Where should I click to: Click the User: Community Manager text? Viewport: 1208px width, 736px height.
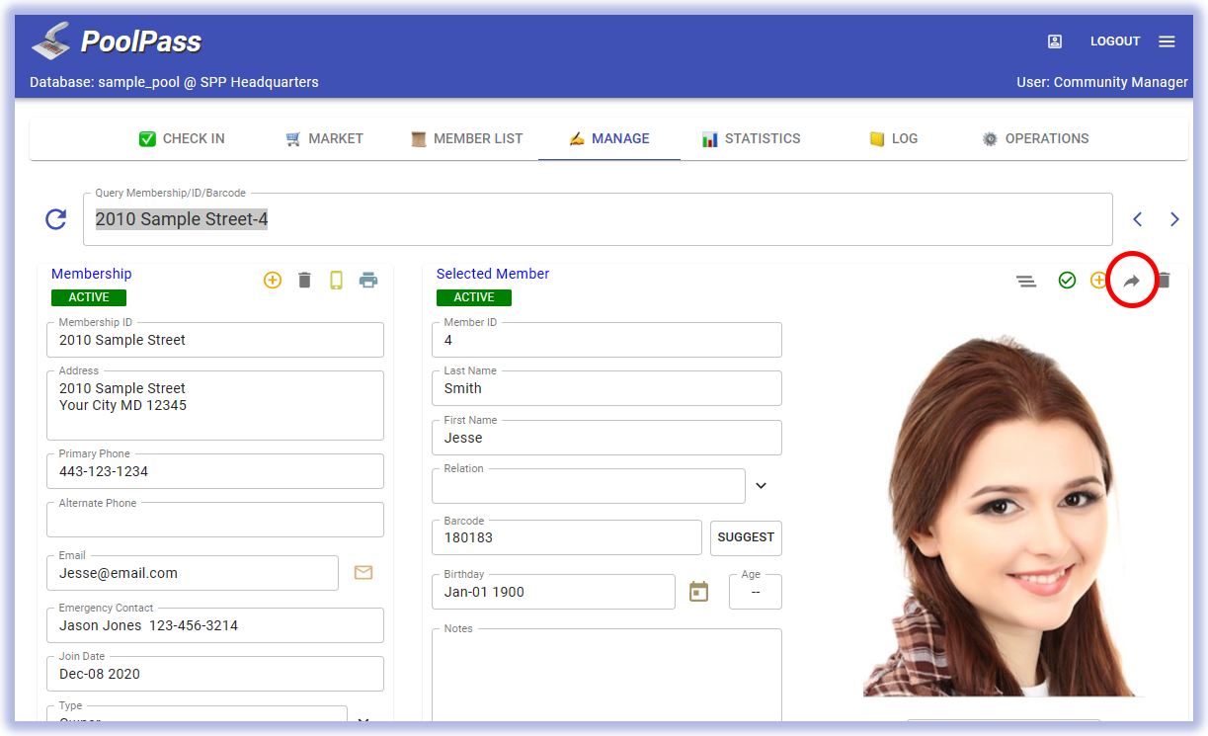pos(1102,82)
